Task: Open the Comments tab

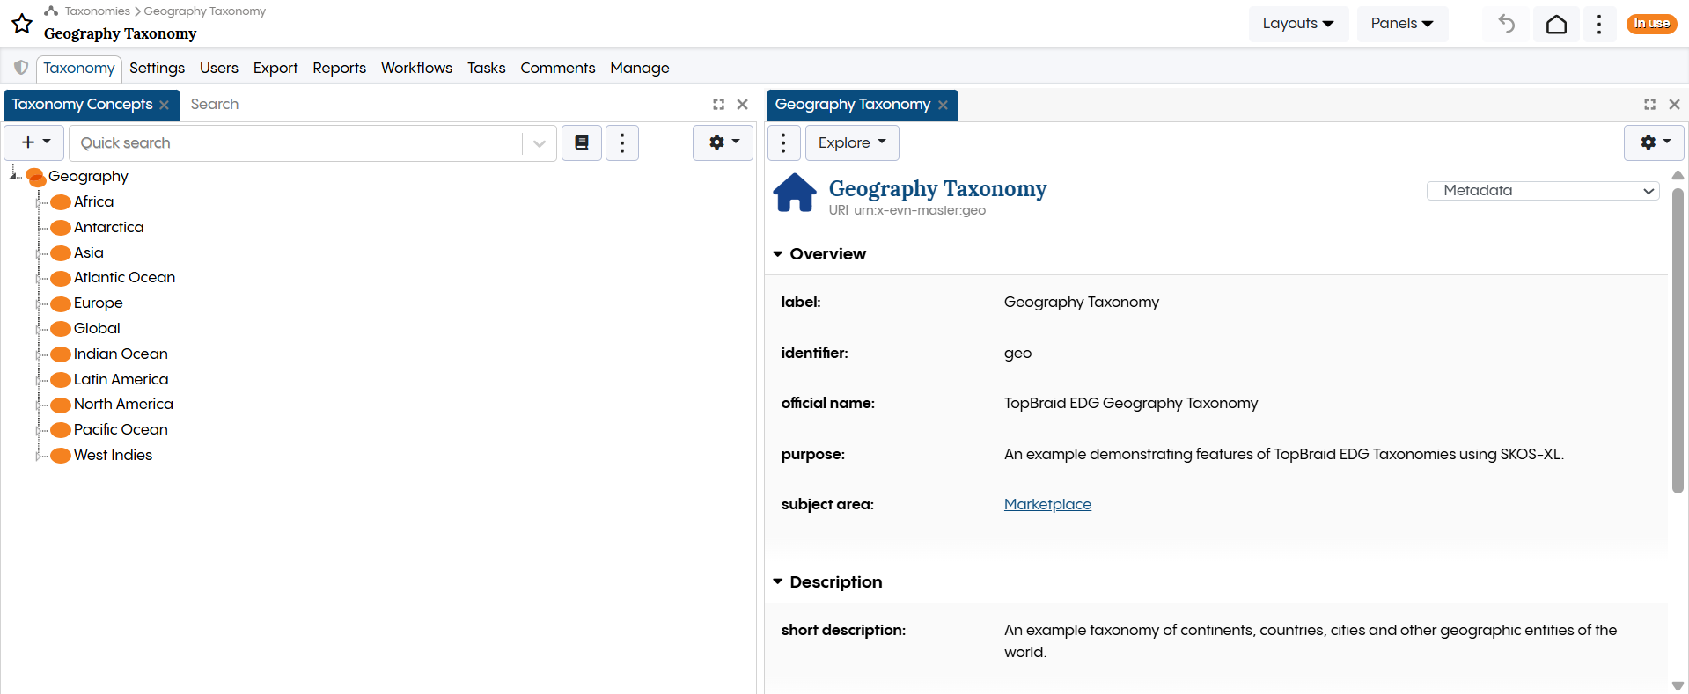Action: [557, 68]
